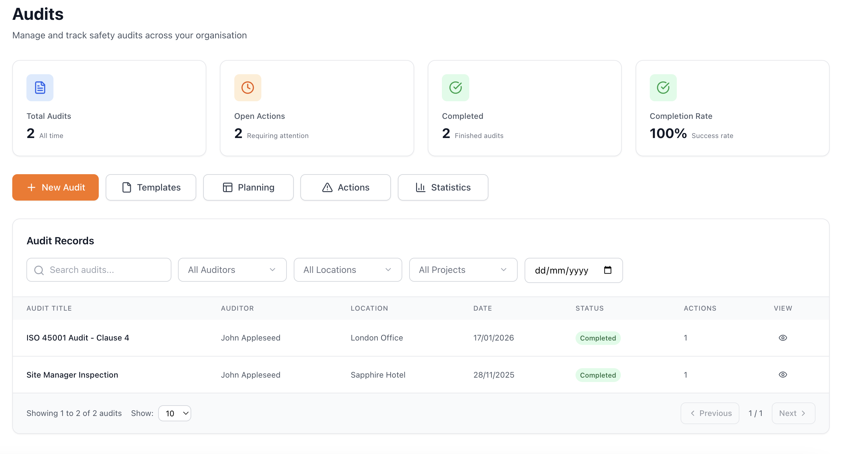Image resolution: width=863 pixels, height=454 pixels.
Task: Click the Open Actions clock icon
Action: 248,87
